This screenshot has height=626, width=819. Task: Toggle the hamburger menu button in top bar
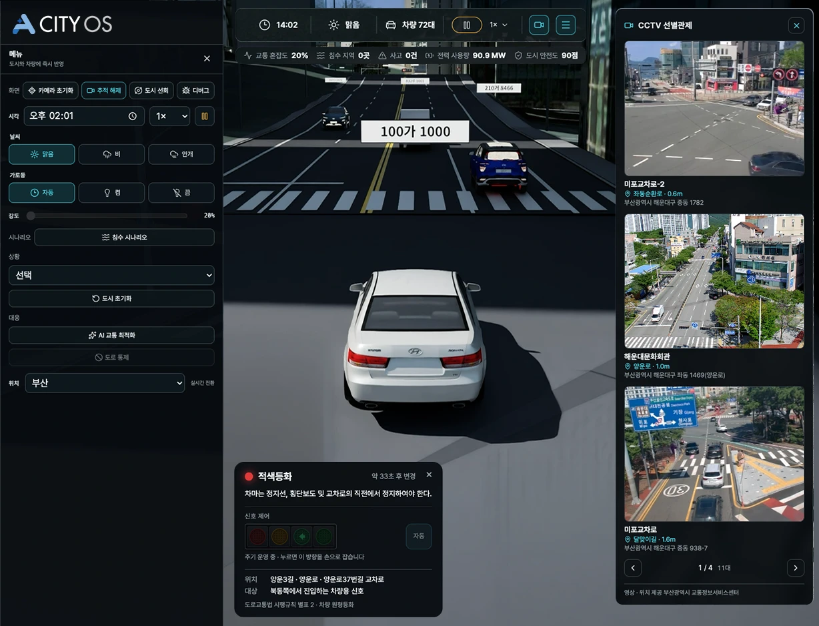[566, 25]
